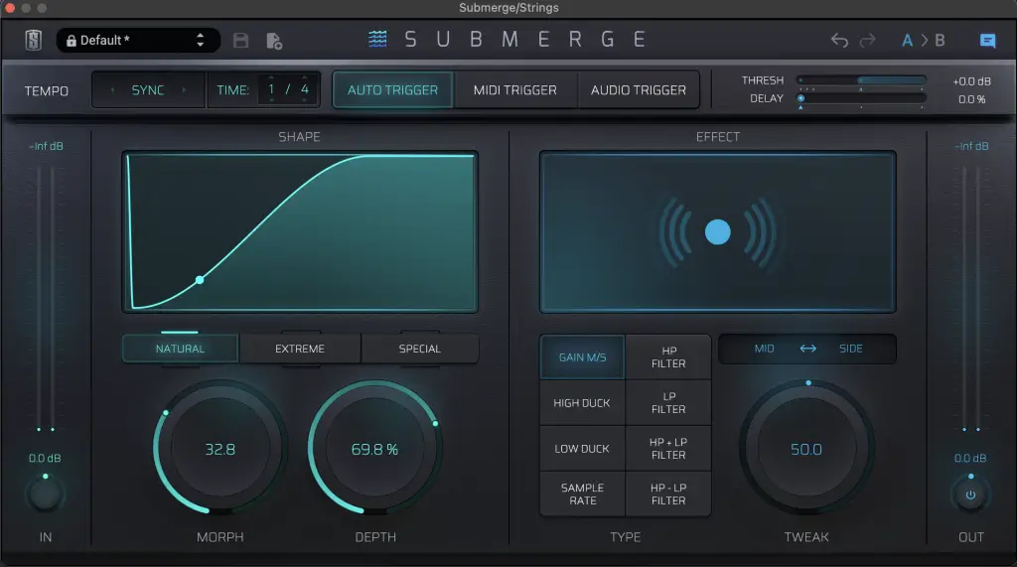This screenshot has width=1017, height=567.
Task: Switch to MIDI TRIGGER mode
Action: click(515, 90)
